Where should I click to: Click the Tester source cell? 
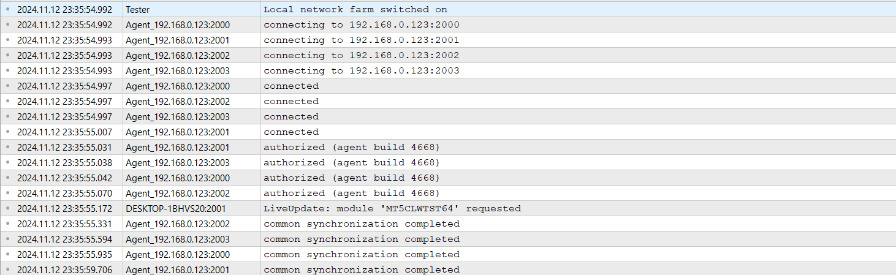point(137,9)
